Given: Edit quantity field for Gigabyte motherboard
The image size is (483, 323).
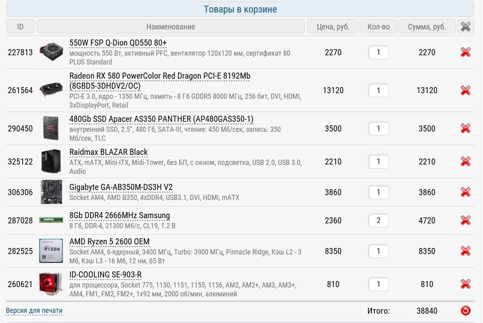Looking at the screenshot, I should coord(378,192).
